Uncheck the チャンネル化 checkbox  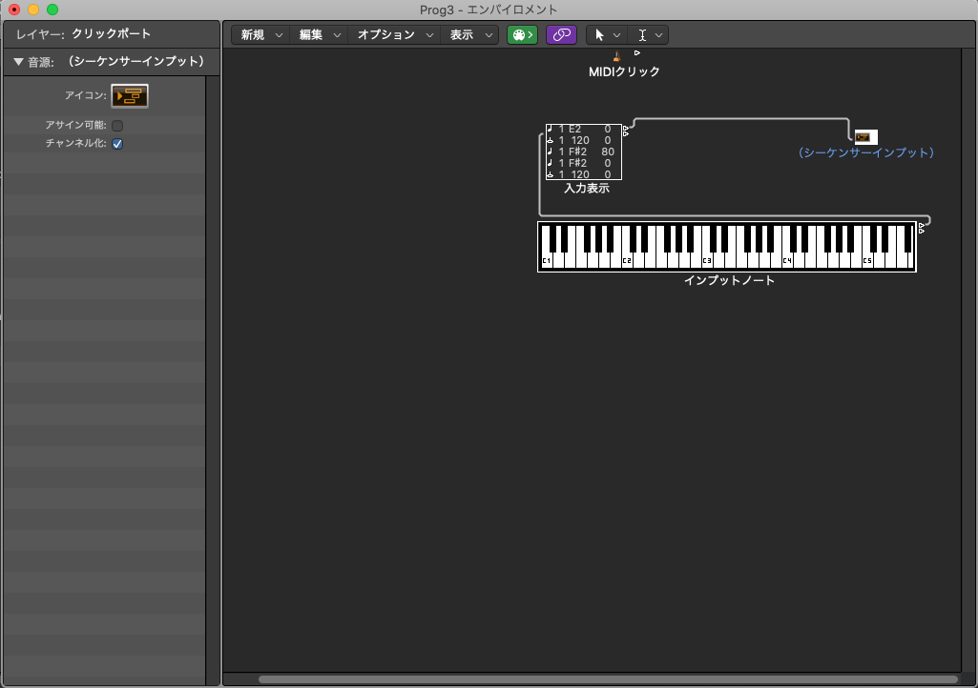click(x=117, y=144)
